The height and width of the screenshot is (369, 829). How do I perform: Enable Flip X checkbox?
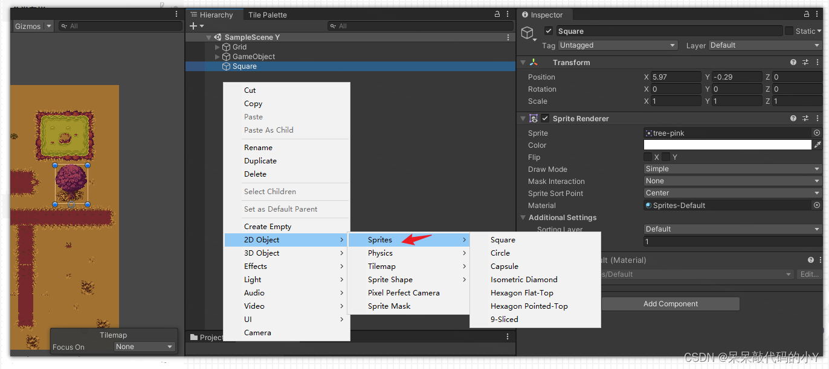pyautogui.click(x=648, y=157)
